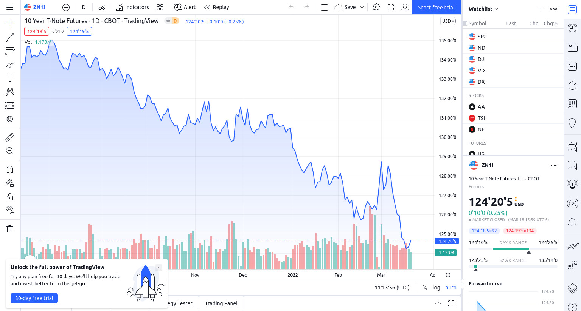Expand the Watchlist name dropdown
581x311 pixels.
click(x=483, y=9)
